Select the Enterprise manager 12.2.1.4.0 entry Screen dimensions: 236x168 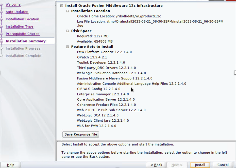coord(103,94)
